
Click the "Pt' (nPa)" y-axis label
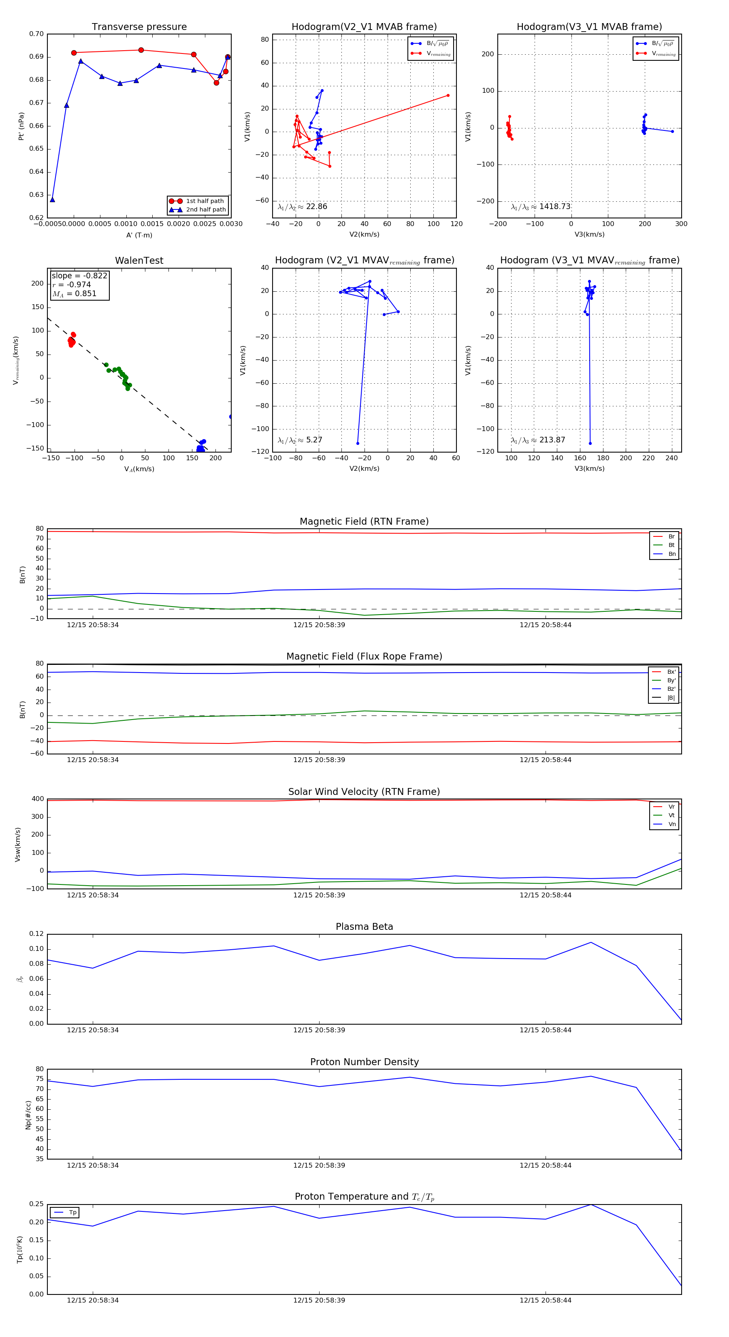tap(21, 126)
